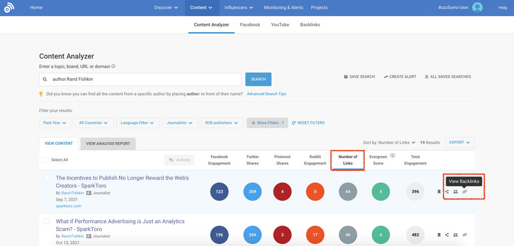
Task: Bookmark the Performance Advertising article
Action: pos(439,234)
